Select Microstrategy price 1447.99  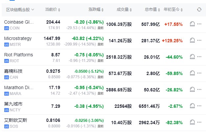click(52, 38)
